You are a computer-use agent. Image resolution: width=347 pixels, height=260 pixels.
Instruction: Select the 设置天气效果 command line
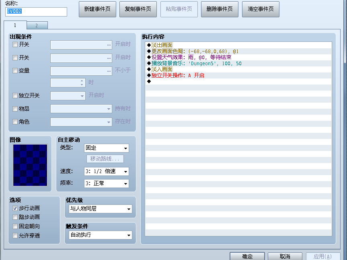pos(238,58)
